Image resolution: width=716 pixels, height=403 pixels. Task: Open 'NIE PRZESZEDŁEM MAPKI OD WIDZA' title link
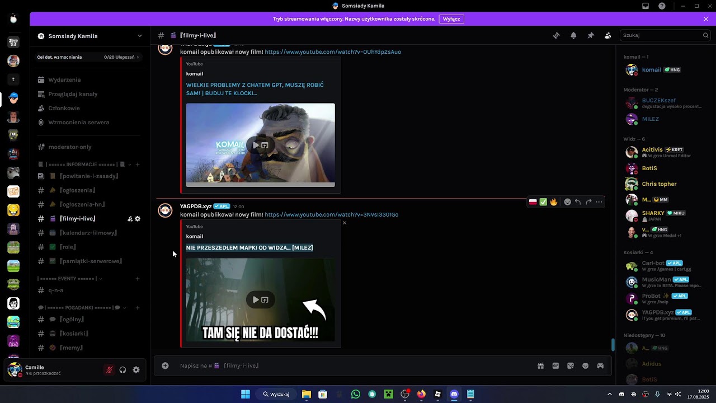tap(249, 248)
